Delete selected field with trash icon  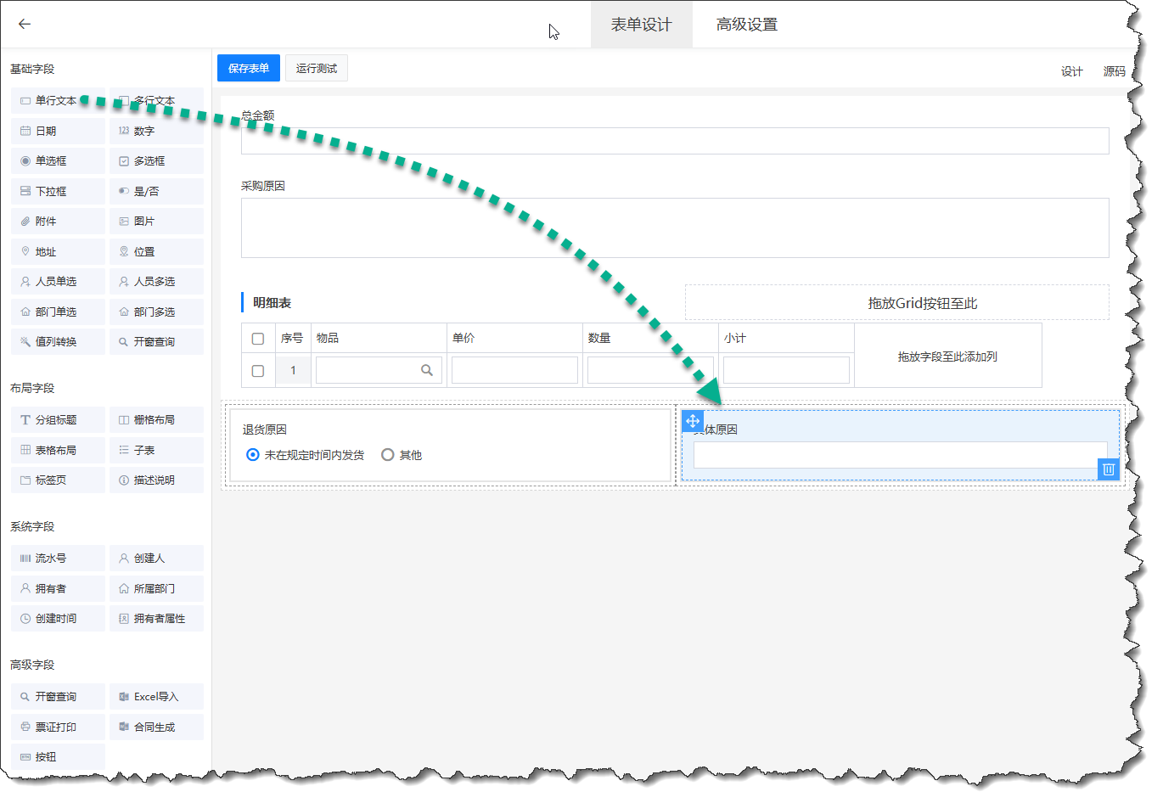[x=1108, y=469]
